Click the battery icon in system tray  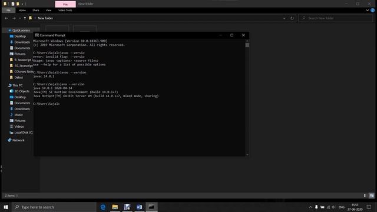click(x=322, y=207)
